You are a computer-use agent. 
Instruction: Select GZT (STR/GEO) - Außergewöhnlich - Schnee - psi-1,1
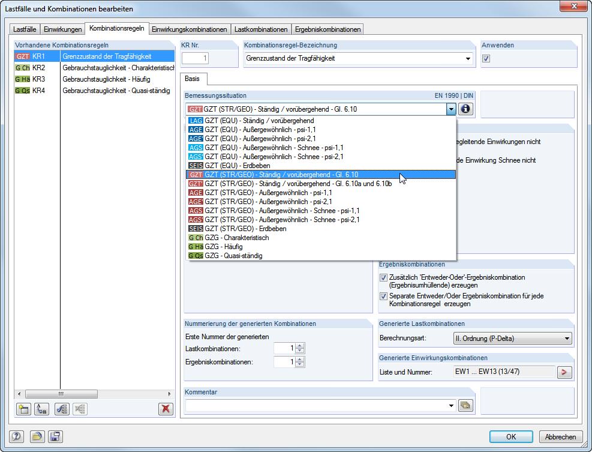click(x=321, y=211)
